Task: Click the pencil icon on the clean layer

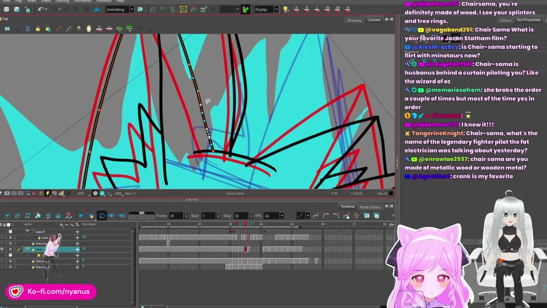Action: (x=18, y=249)
